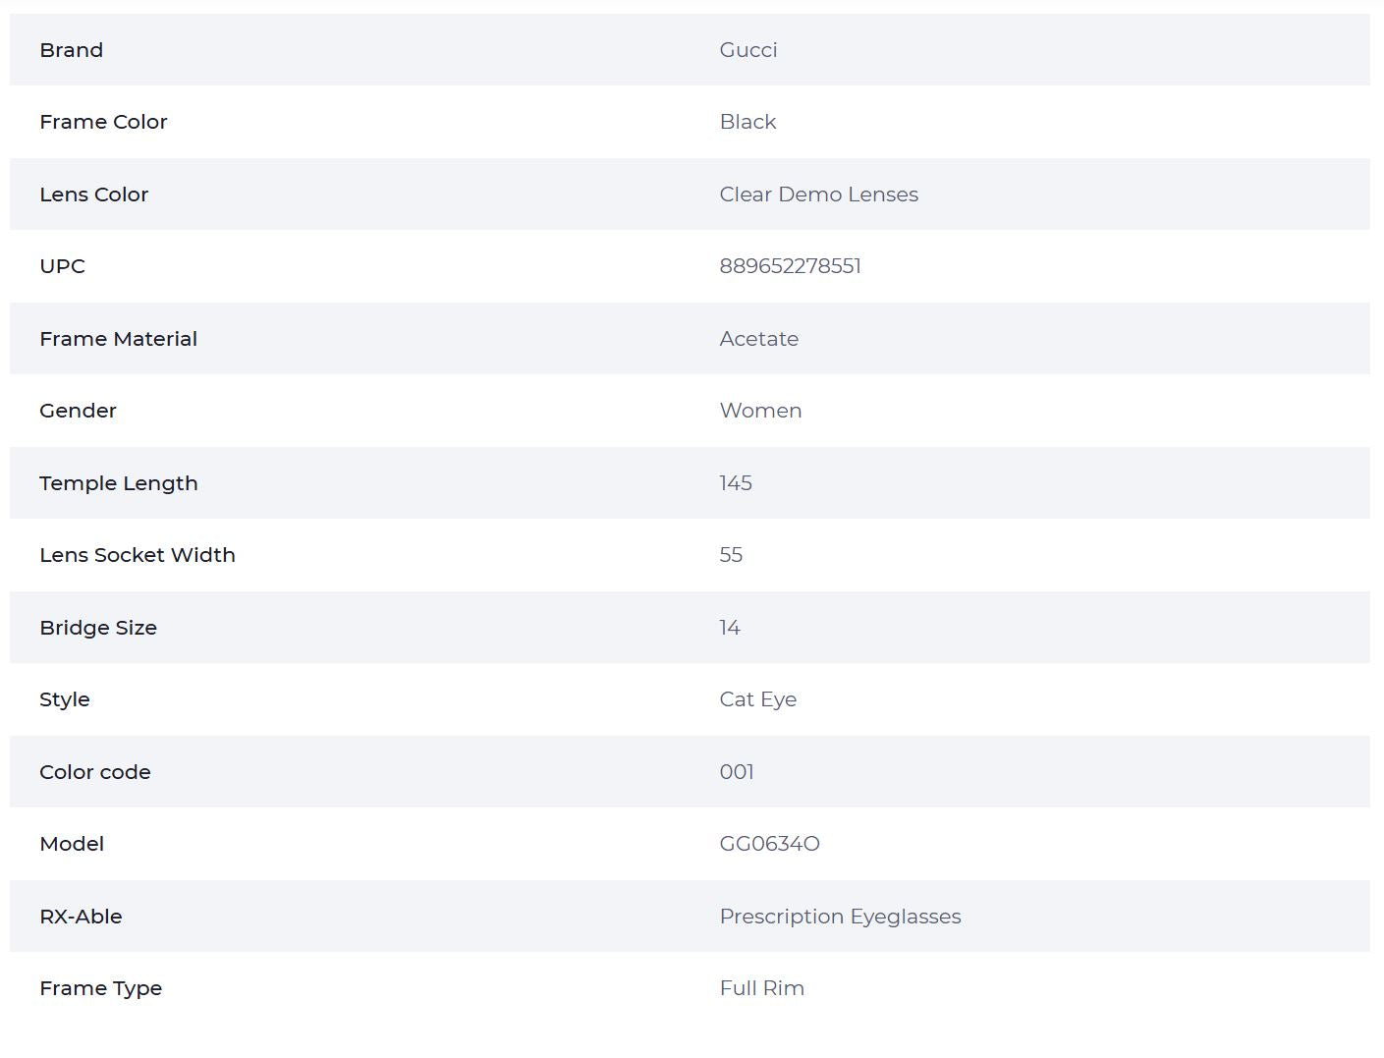
Task: Click the Full Rim frame type value
Action: [761, 988]
